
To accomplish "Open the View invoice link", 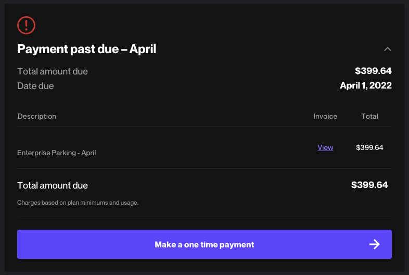I will [325, 147].
